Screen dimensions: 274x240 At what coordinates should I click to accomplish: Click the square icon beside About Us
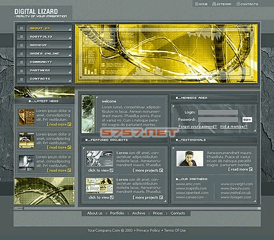[x=21, y=28]
